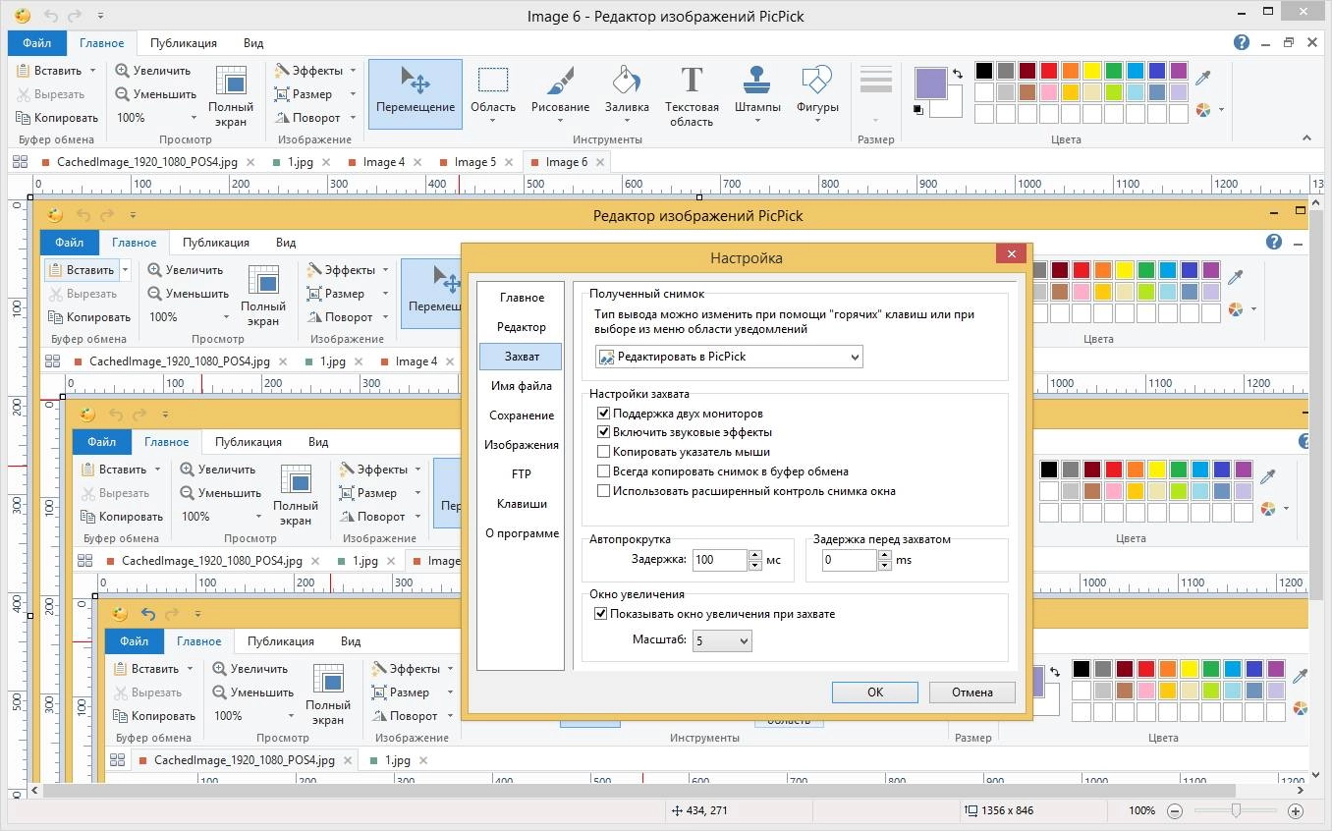Select О программе in settings list

tap(522, 533)
